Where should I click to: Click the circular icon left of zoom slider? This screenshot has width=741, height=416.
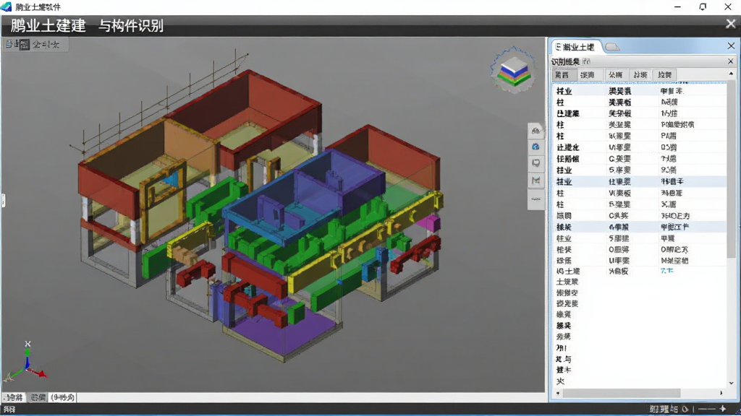(685, 409)
